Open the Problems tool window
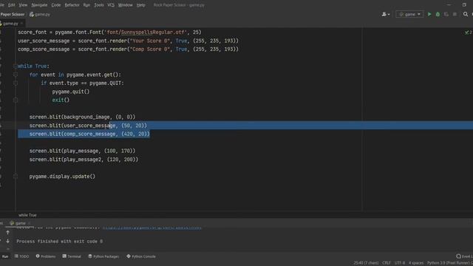Image resolution: width=473 pixels, height=266 pixels. click(x=46, y=256)
